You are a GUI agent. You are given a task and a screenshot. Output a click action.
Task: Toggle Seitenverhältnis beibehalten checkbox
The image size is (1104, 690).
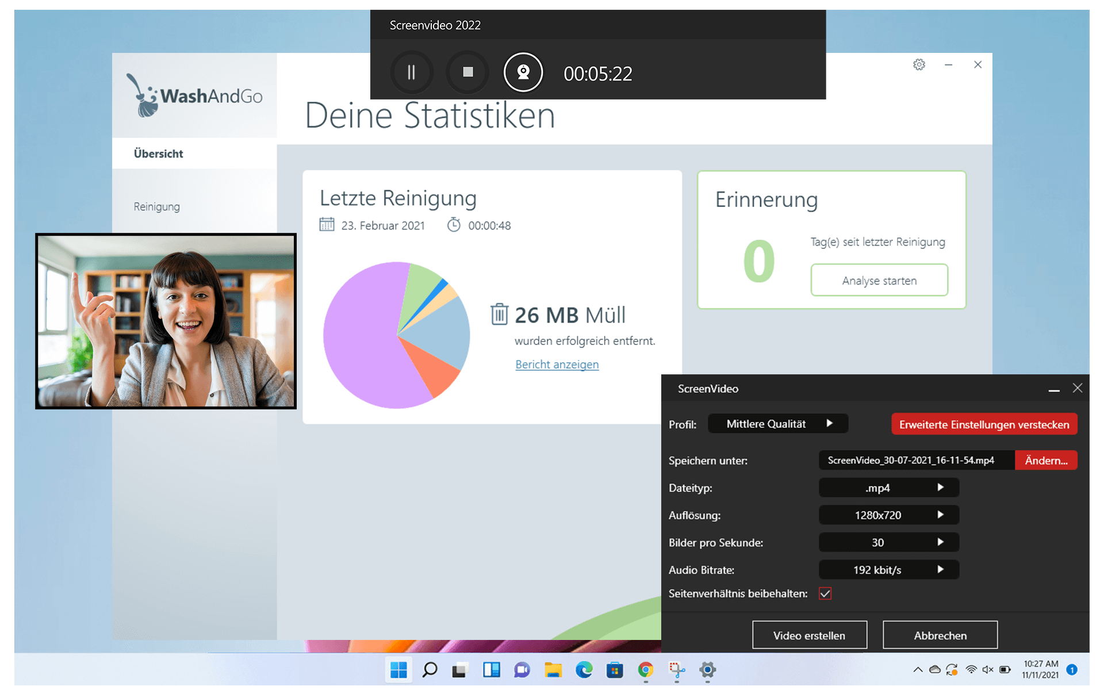[x=825, y=593]
